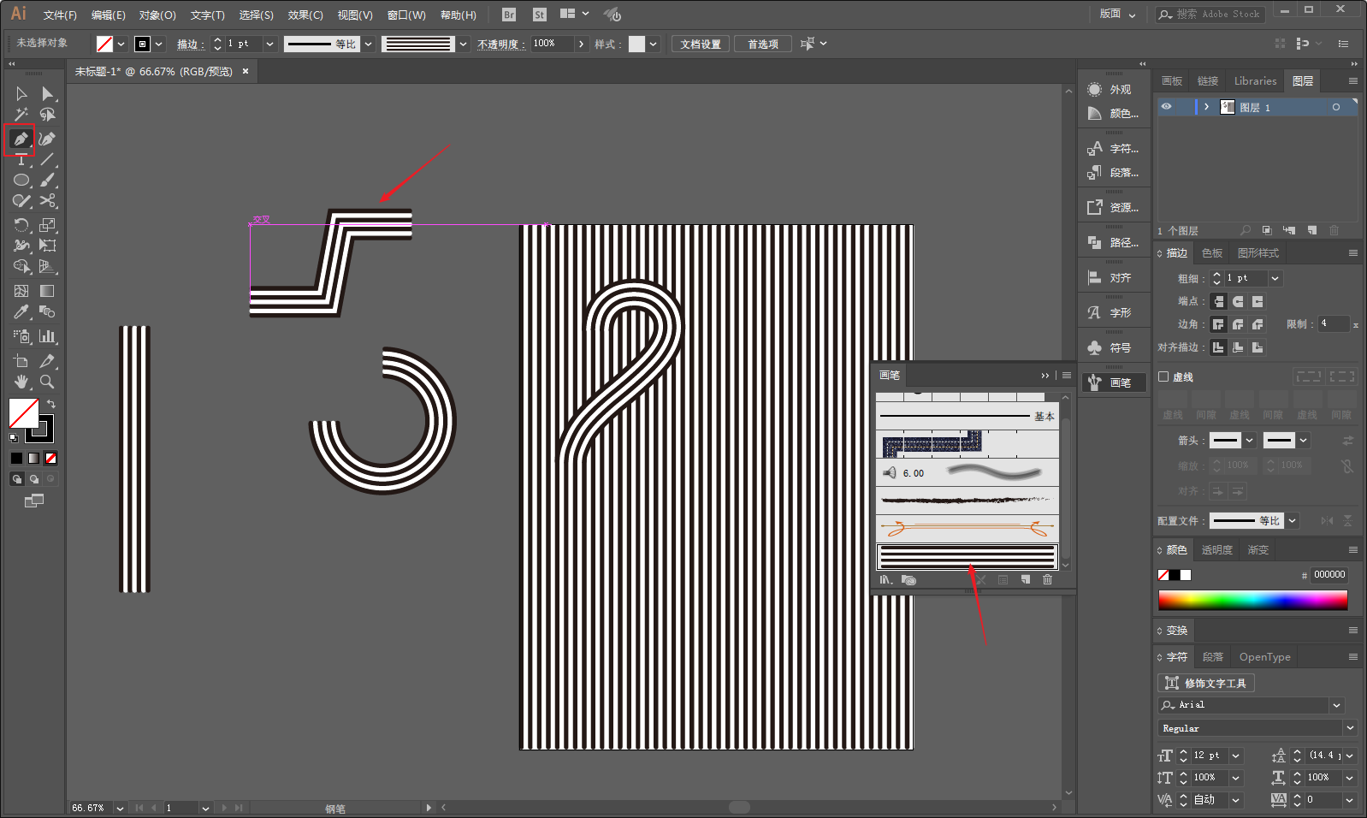This screenshot has width=1367, height=818.
Task: Align stroke to inside option
Action: (1238, 347)
